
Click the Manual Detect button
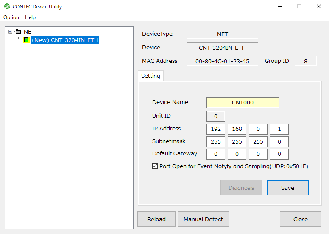click(204, 219)
